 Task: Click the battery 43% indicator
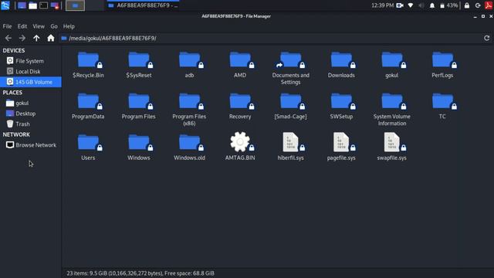(448, 5)
